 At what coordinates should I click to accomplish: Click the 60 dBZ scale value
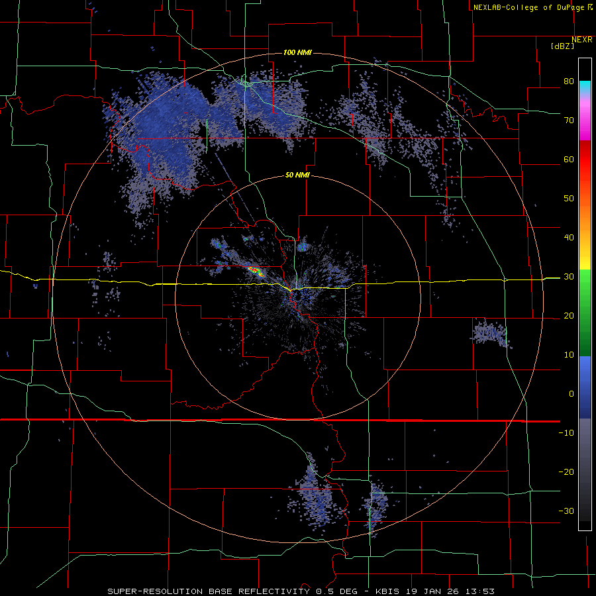[569, 159]
